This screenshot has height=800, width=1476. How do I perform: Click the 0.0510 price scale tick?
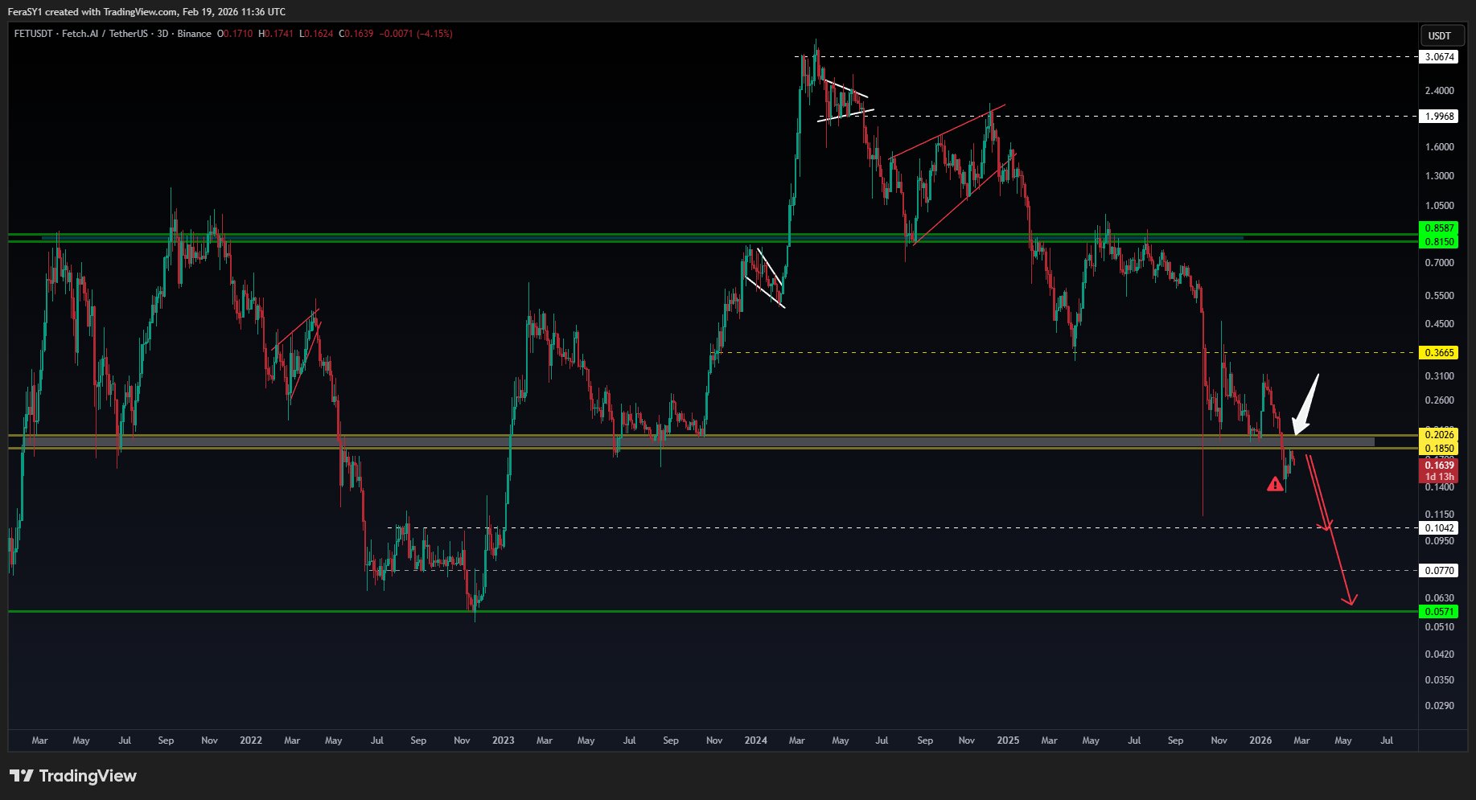pos(1439,627)
